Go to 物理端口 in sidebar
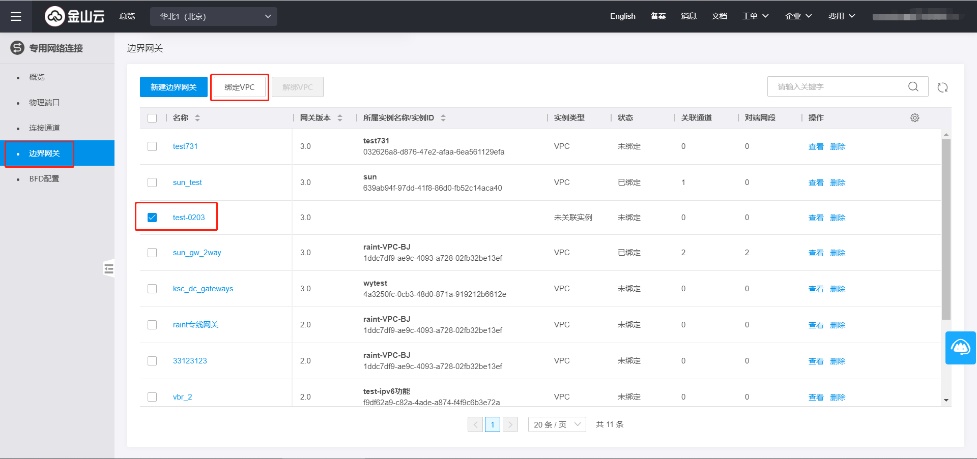 click(x=44, y=103)
